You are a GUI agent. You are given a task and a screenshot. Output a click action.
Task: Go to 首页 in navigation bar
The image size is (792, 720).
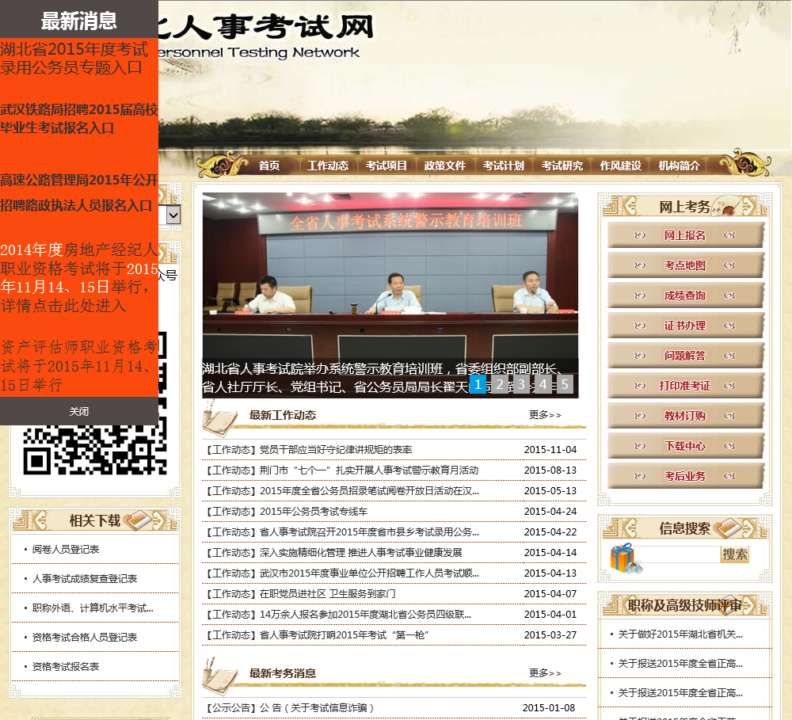(268, 166)
